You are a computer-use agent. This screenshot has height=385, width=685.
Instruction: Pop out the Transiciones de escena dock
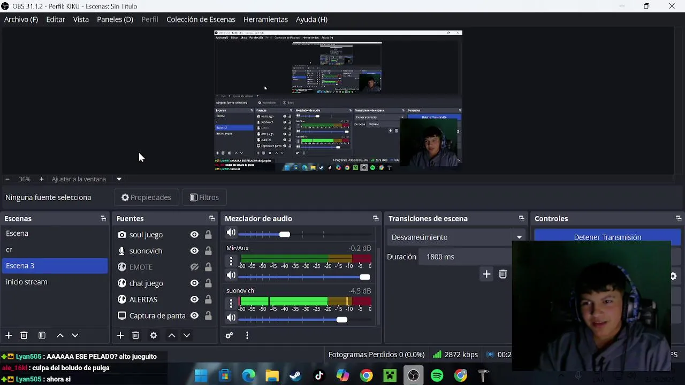(522, 219)
